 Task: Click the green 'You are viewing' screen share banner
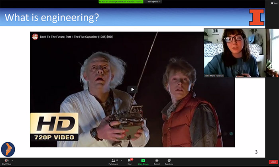click(121, 2)
